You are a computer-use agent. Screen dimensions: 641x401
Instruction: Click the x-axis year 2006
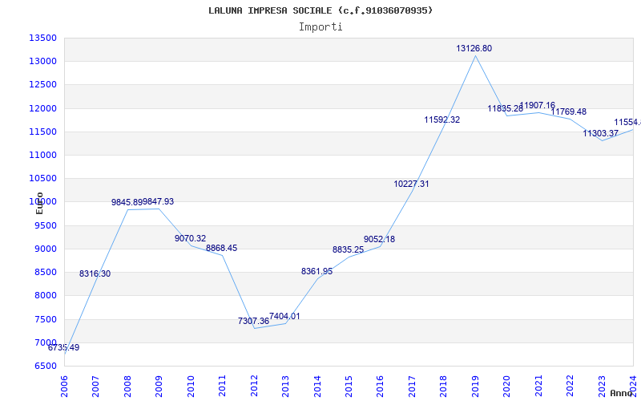click(x=64, y=387)
